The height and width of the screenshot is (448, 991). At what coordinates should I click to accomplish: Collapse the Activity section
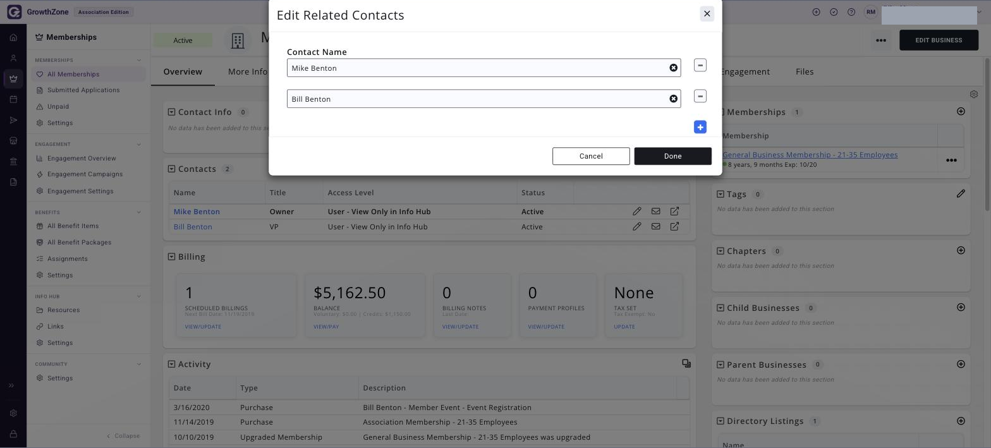pyautogui.click(x=171, y=364)
